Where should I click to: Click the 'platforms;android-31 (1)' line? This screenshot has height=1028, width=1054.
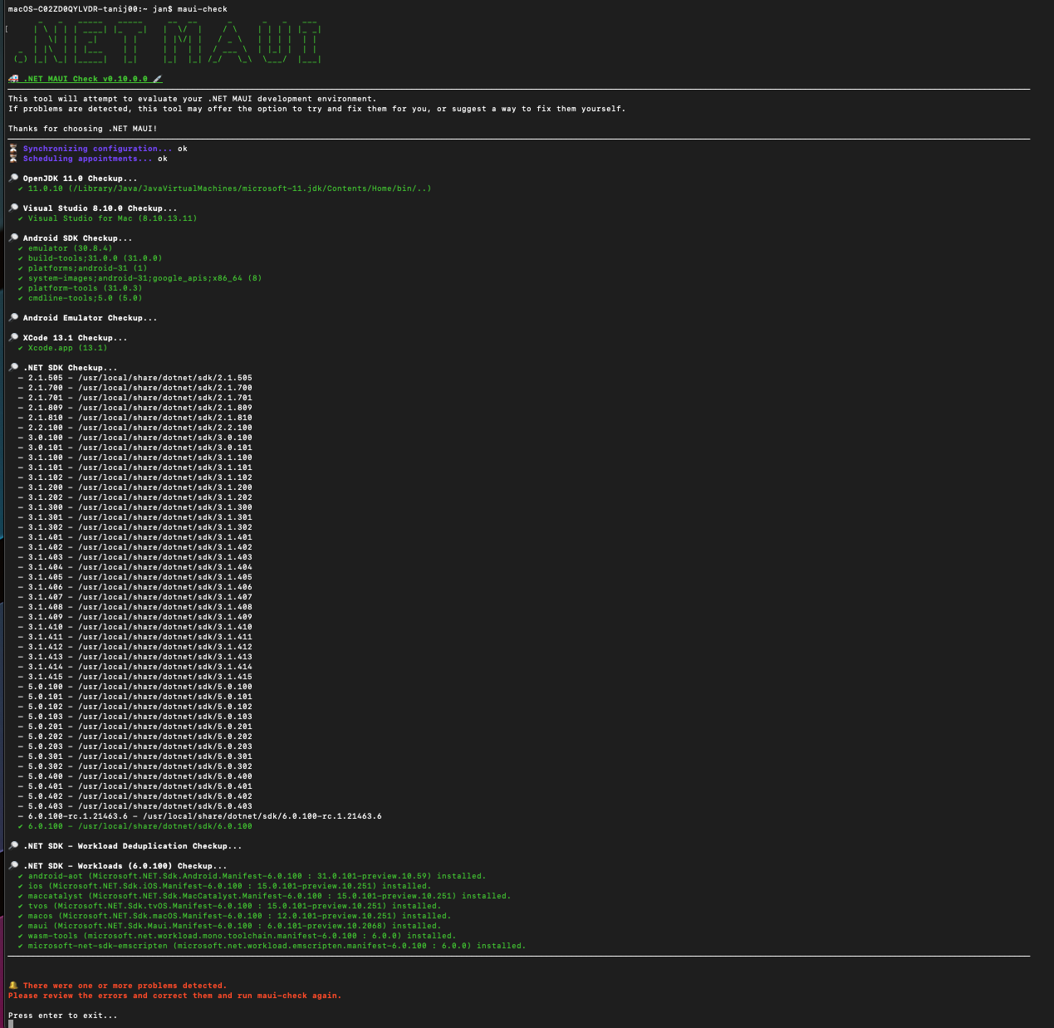tap(88, 268)
